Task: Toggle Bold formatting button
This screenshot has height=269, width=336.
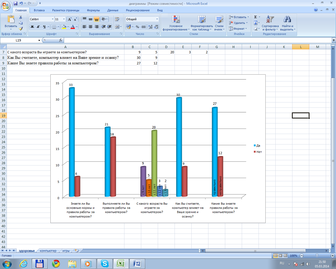Action: pos(32,27)
